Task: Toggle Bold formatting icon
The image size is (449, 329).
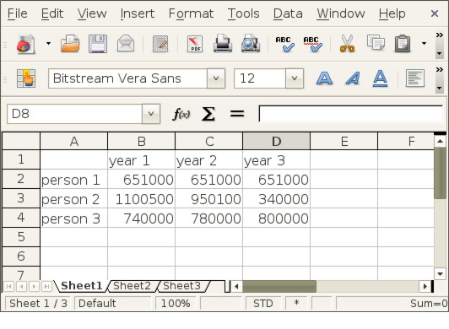Action: (x=324, y=78)
